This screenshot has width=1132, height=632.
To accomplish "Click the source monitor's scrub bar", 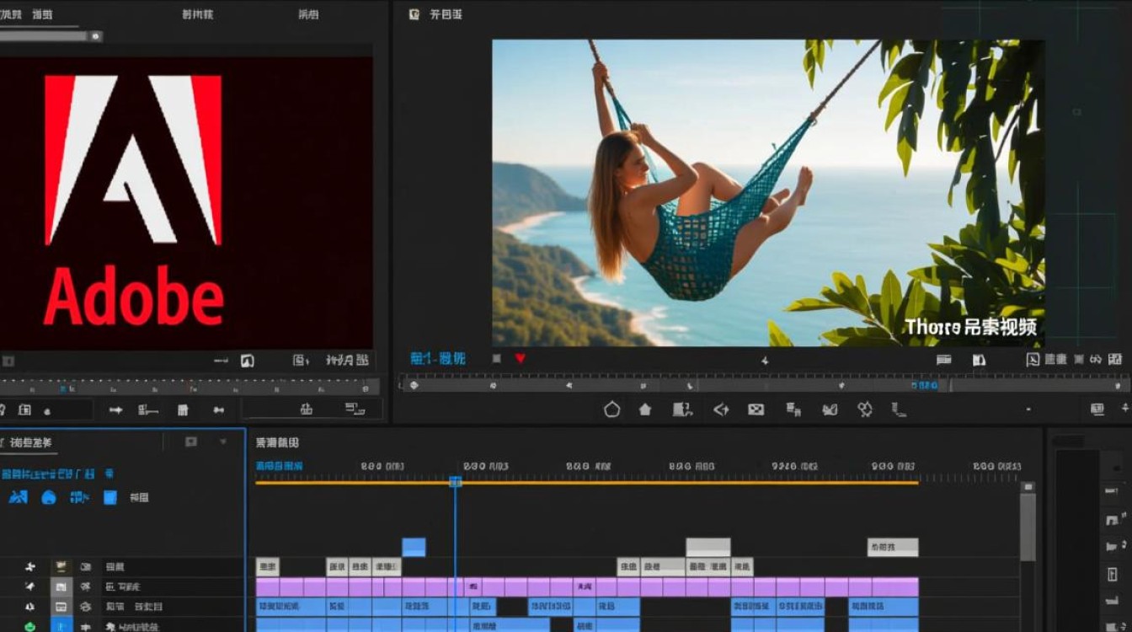I will coord(188,388).
